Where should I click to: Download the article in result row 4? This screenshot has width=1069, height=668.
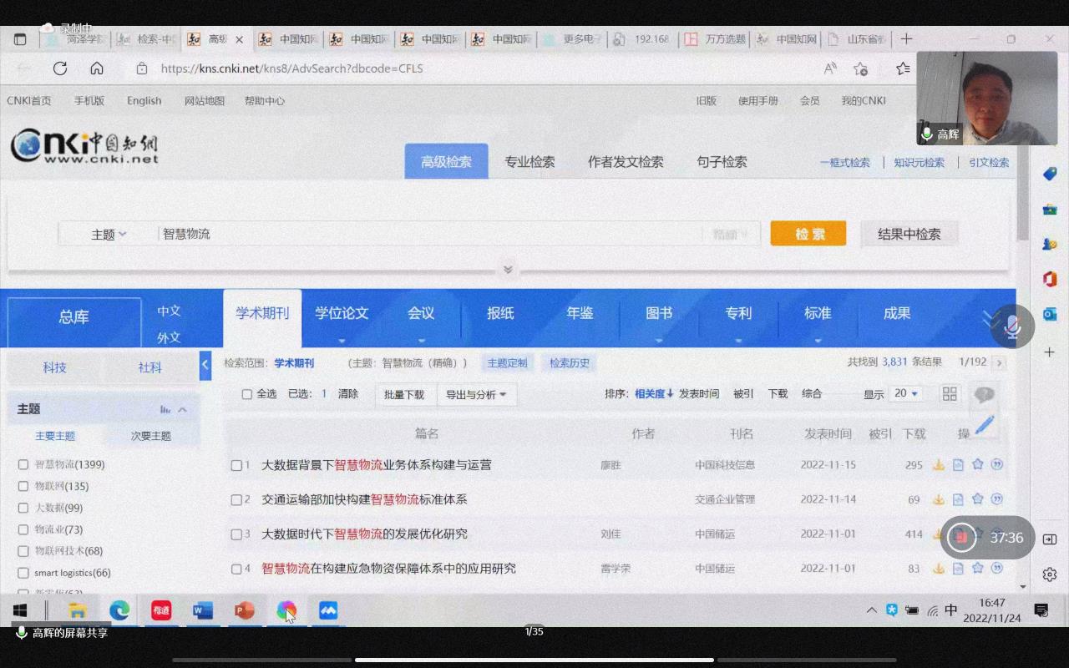coord(939,569)
